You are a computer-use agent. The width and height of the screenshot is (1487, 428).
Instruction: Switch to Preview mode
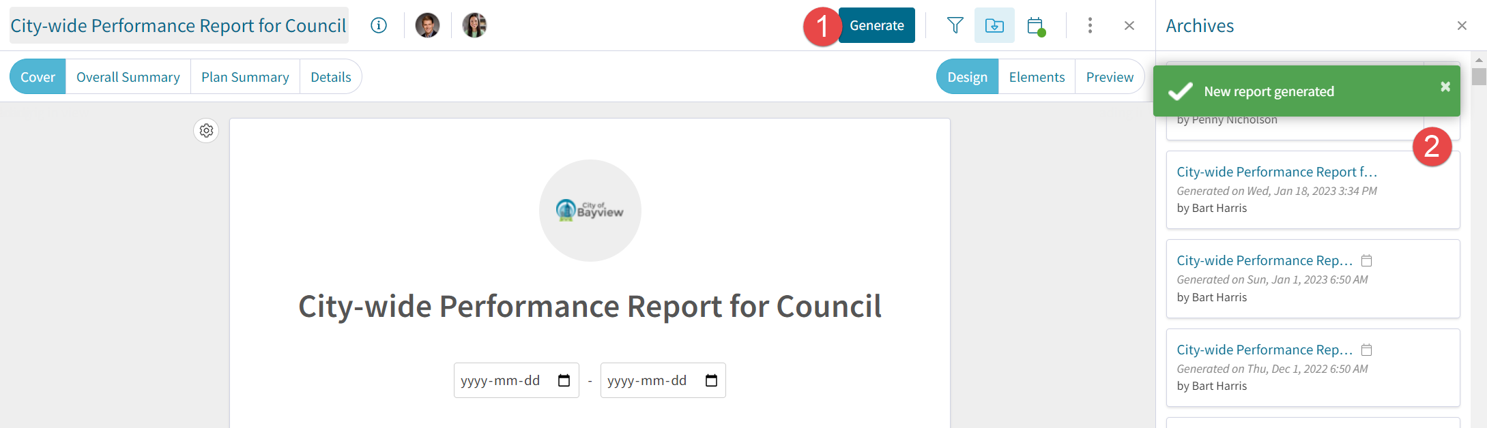[x=1110, y=77]
